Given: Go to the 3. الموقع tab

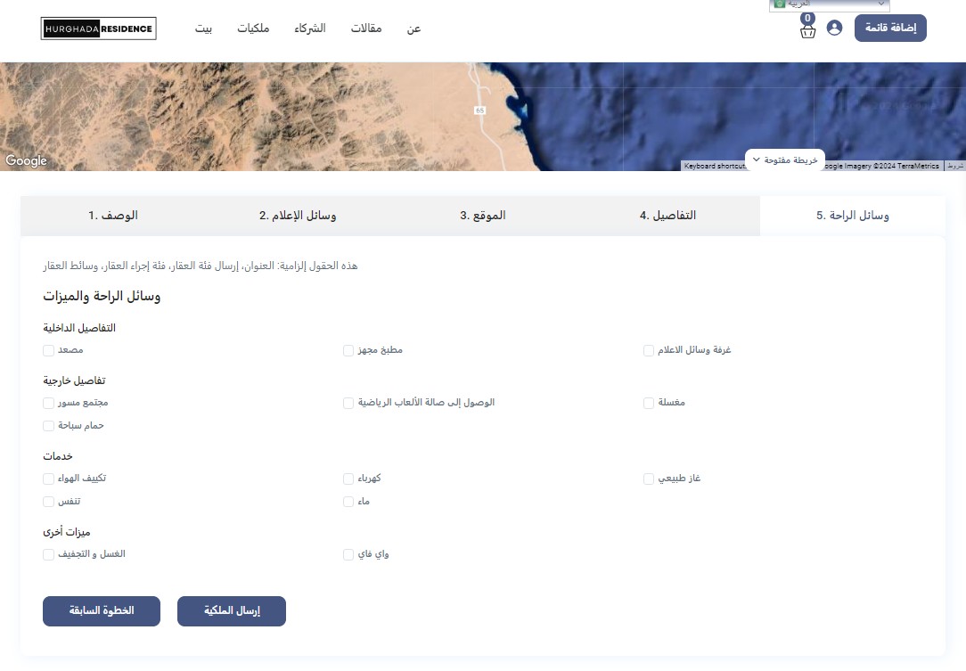Looking at the screenshot, I should pyautogui.click(x=482, y=216).
